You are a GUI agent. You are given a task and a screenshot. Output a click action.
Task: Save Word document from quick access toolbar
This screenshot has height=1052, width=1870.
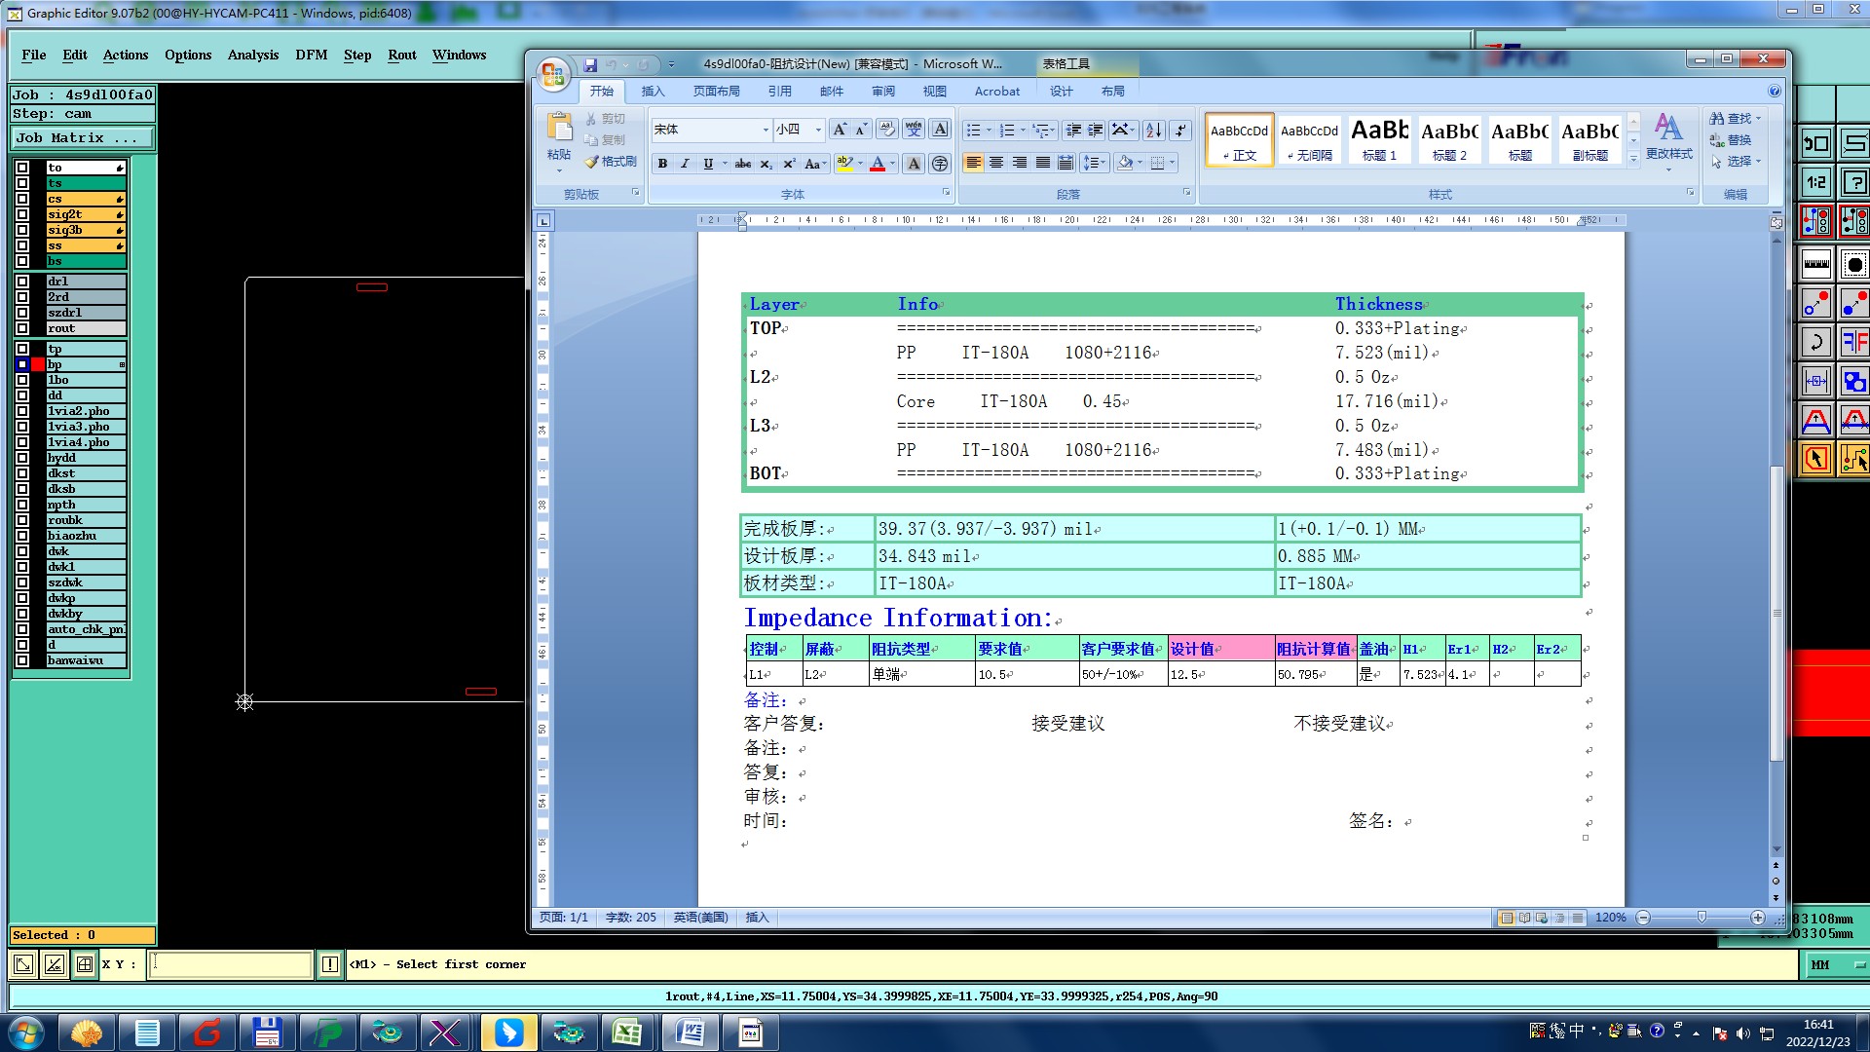(590, 65)
